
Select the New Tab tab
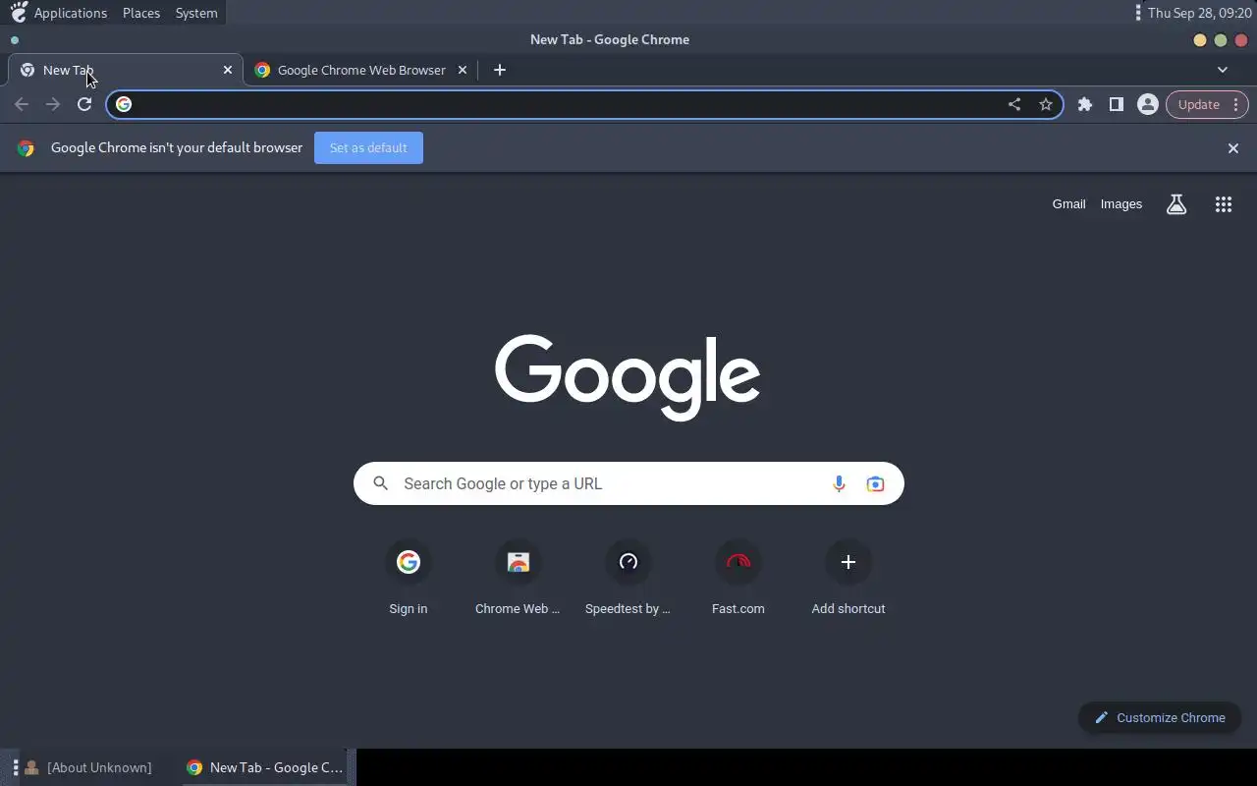pos(126,70)
